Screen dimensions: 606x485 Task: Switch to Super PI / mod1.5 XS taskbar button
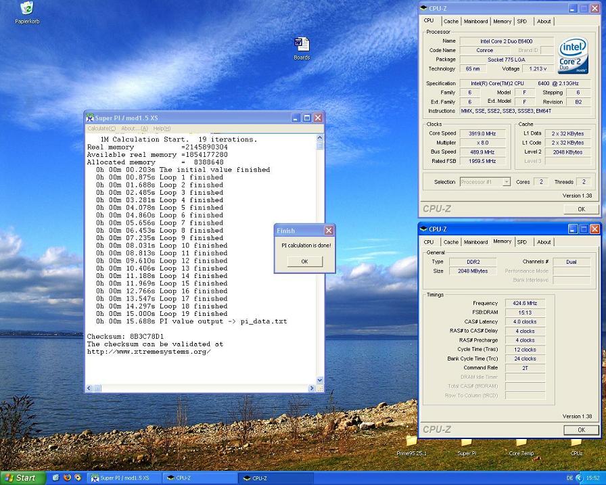point(123,478)
